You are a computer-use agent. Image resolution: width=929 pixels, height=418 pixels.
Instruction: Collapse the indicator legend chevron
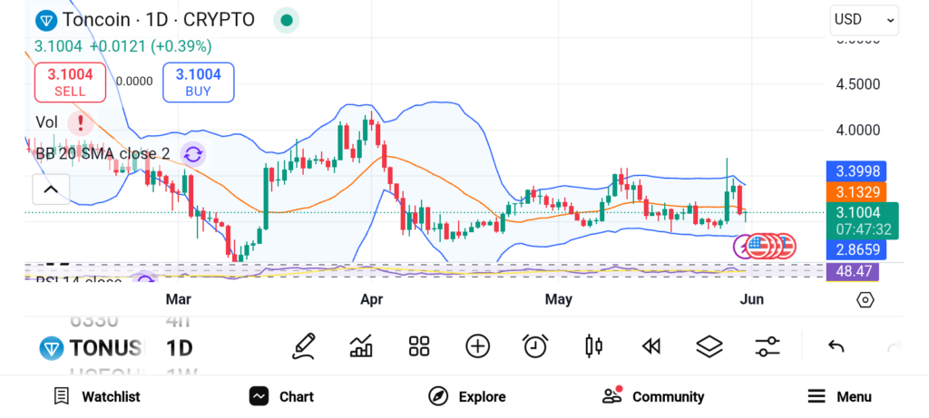pos(51,189)
